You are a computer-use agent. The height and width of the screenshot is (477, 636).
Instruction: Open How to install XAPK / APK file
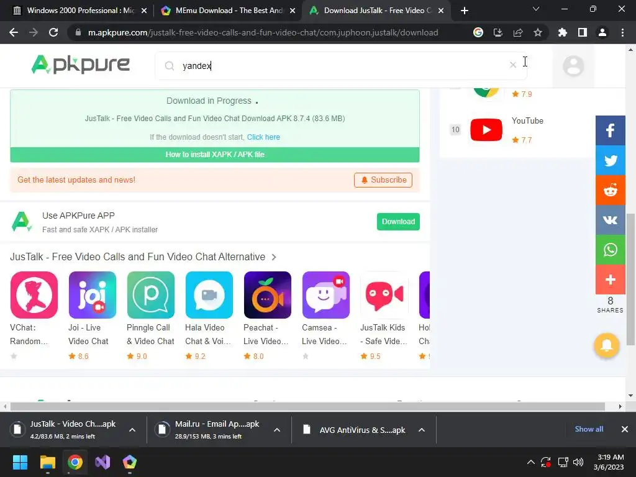pos(215,155)
